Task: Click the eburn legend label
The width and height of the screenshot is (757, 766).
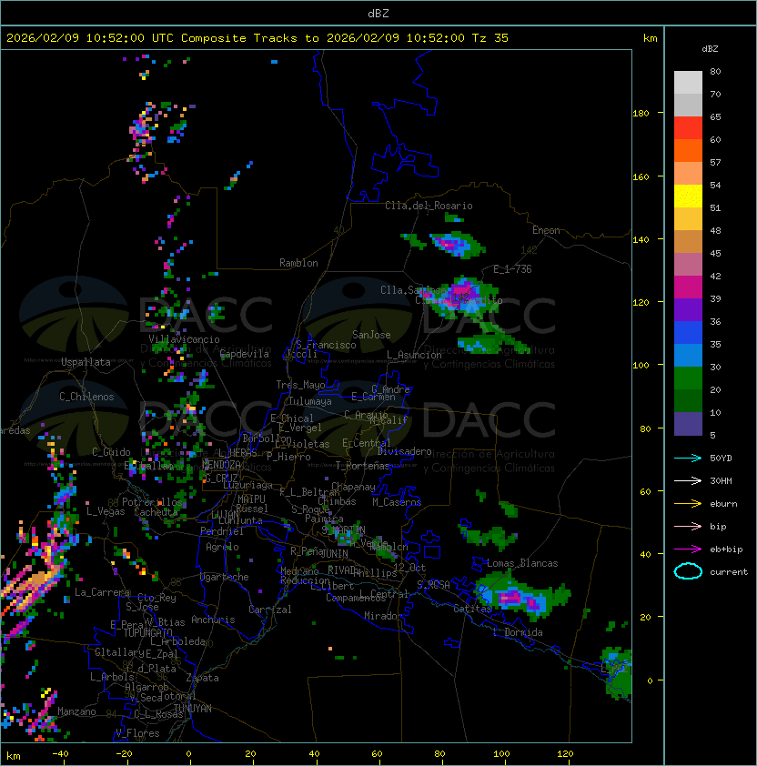Action: [723, 504]
